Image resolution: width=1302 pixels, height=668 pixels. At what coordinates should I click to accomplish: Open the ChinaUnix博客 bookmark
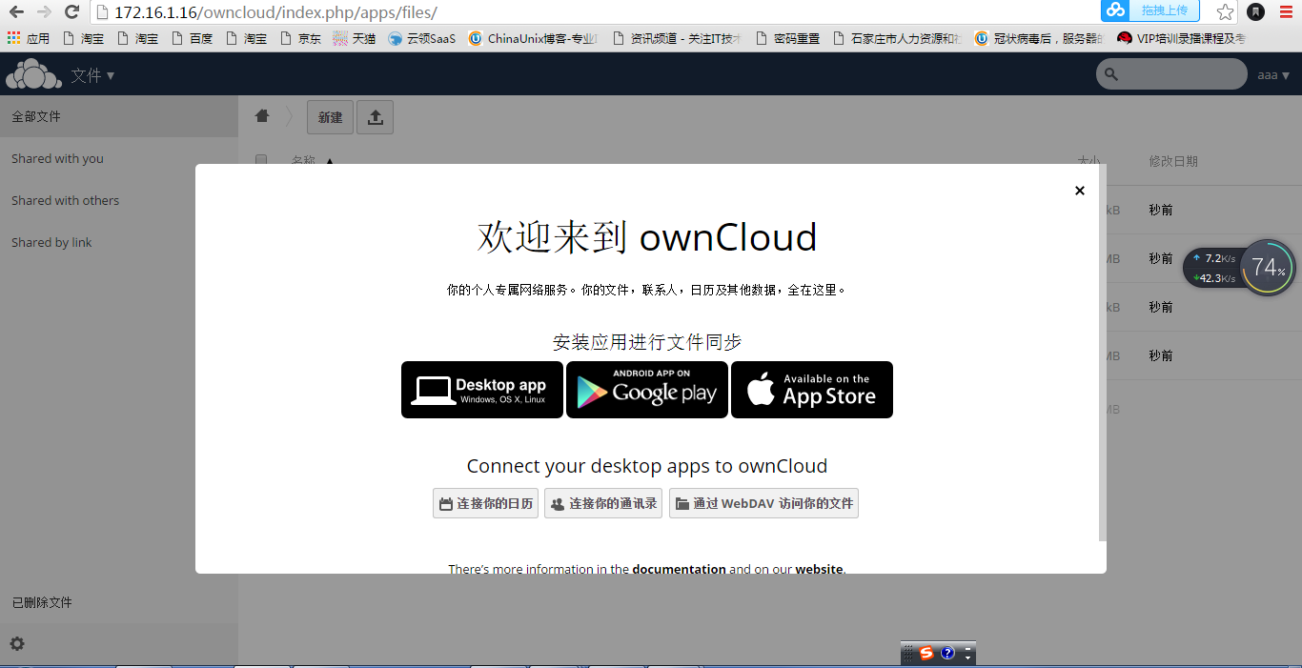pos(535,39)
